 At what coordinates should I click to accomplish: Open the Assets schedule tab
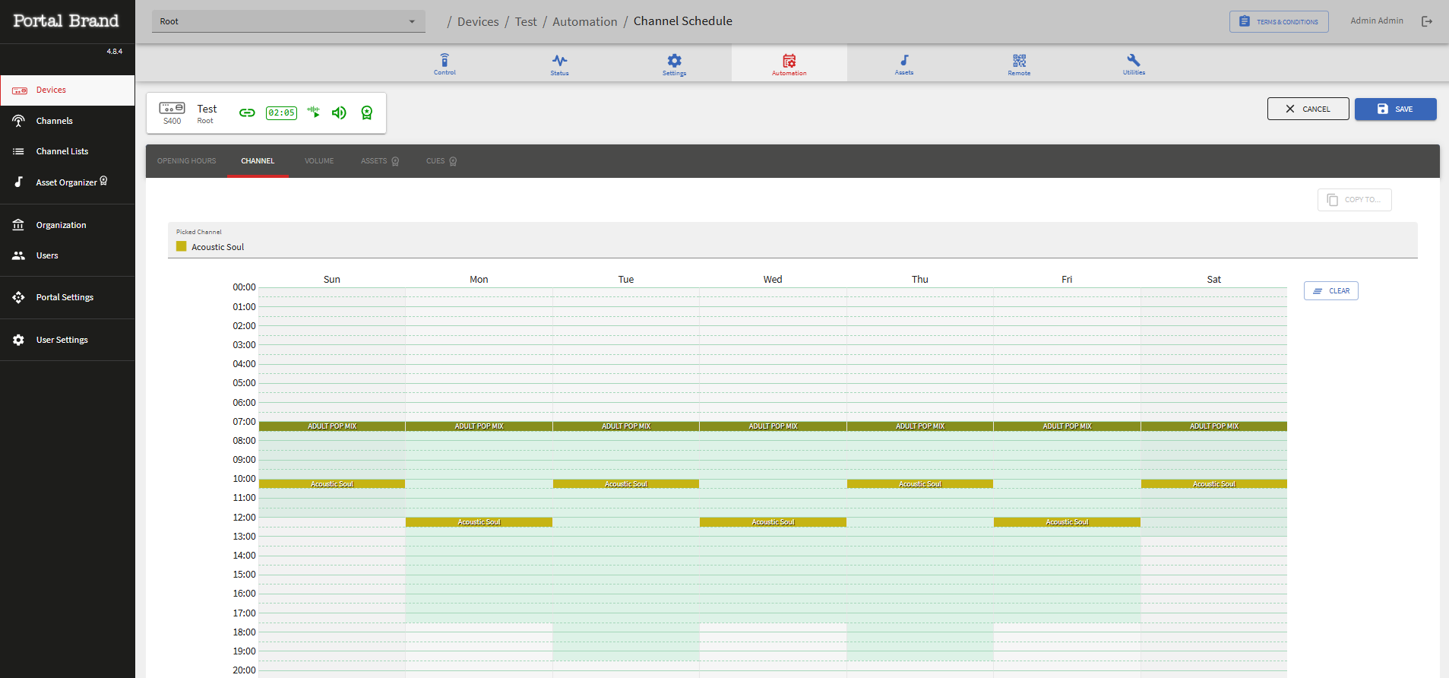point(380,161)
